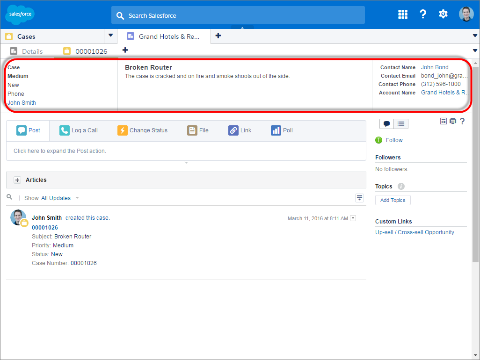This screenshot has width=480, height=360.
Task: Search the feed with magnifier icon
Action: [9, 197]
